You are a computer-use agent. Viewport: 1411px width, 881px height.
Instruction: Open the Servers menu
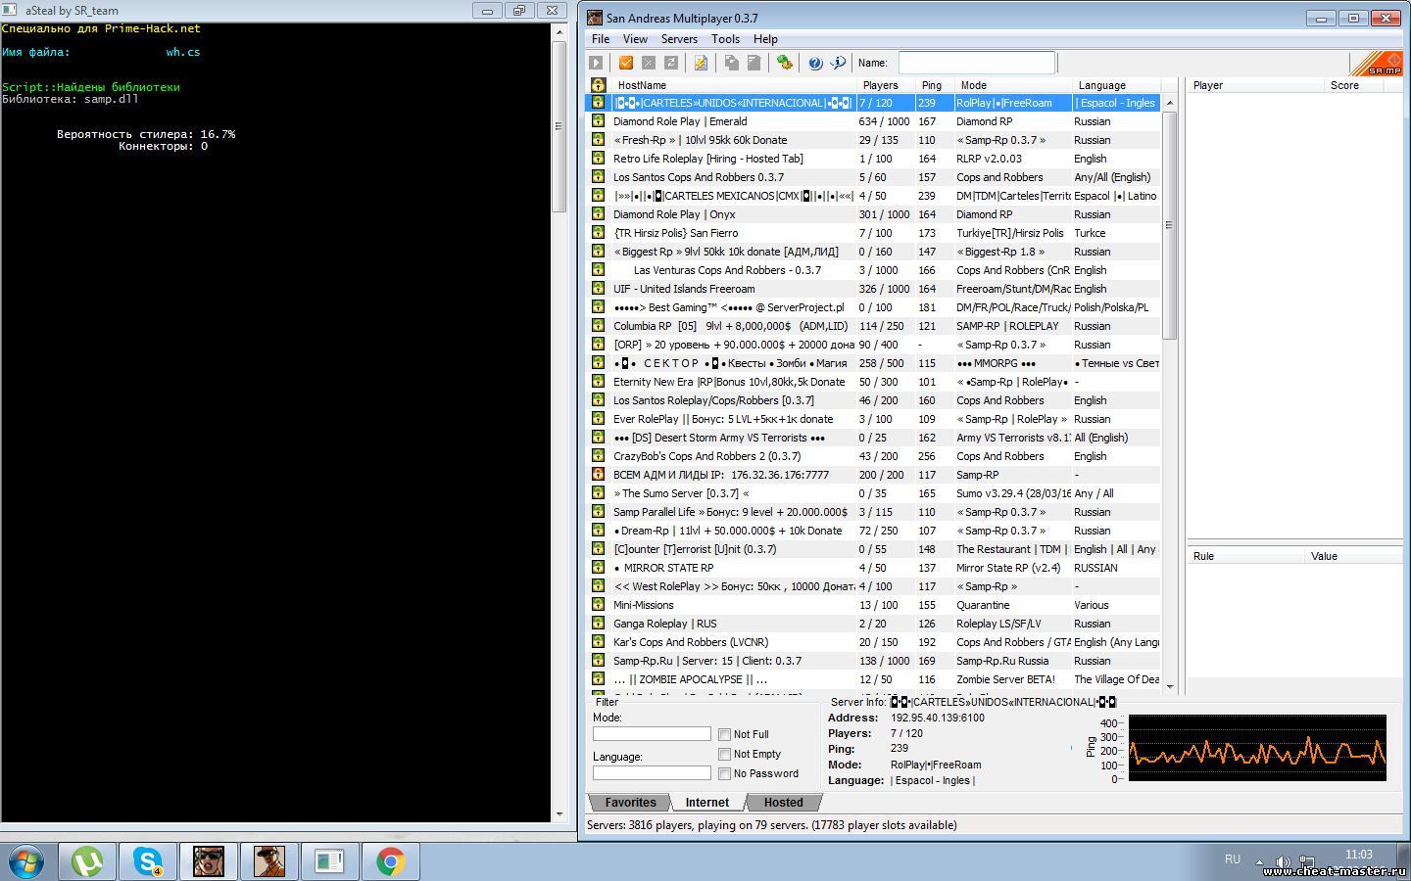point(679,39)
